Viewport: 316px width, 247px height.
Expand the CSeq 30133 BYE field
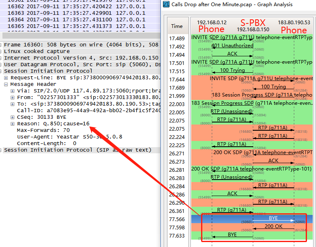click(12, 117)
